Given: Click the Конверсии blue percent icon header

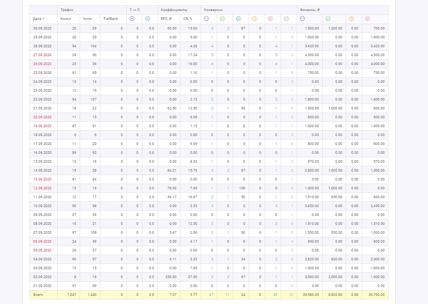Looking at the screenshot, I should (x=238, y=18).
